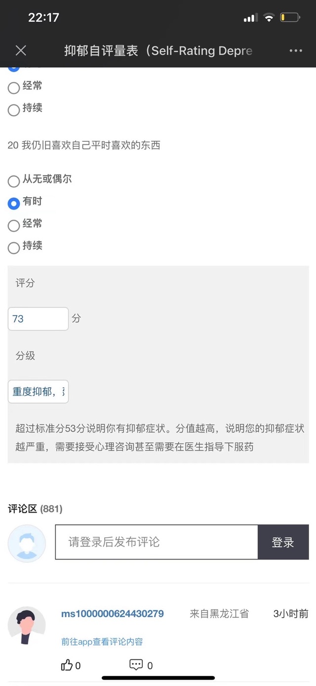This screenshot has width=316, height=686.
Task: Open replies via the comment bubble icon
Action: 136,665
